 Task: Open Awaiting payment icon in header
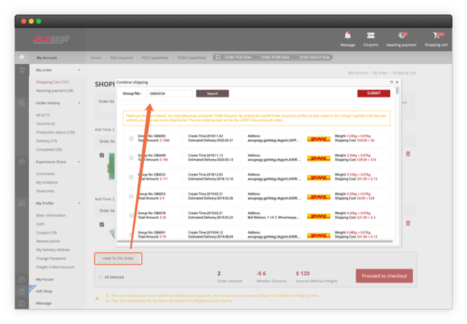402,35
